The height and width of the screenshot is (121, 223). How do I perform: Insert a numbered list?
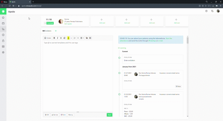75,38
